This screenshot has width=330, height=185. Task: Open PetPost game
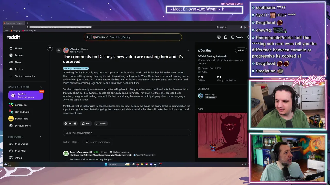(26, 95)
